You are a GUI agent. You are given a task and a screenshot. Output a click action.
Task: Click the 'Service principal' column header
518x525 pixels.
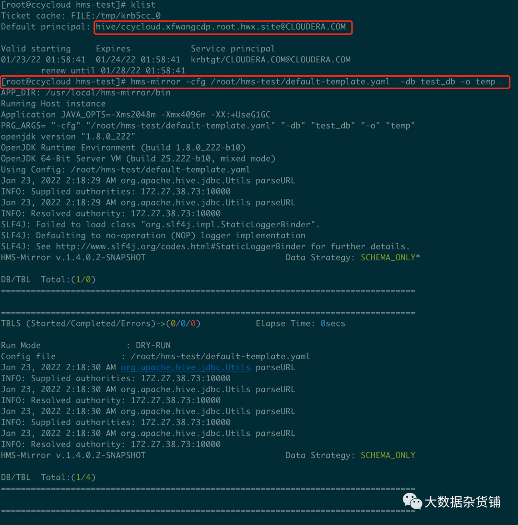point(233,49)
